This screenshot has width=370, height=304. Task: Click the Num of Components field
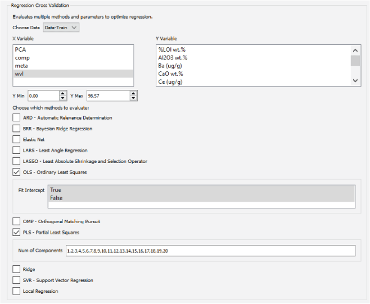(x=210, y=251)
